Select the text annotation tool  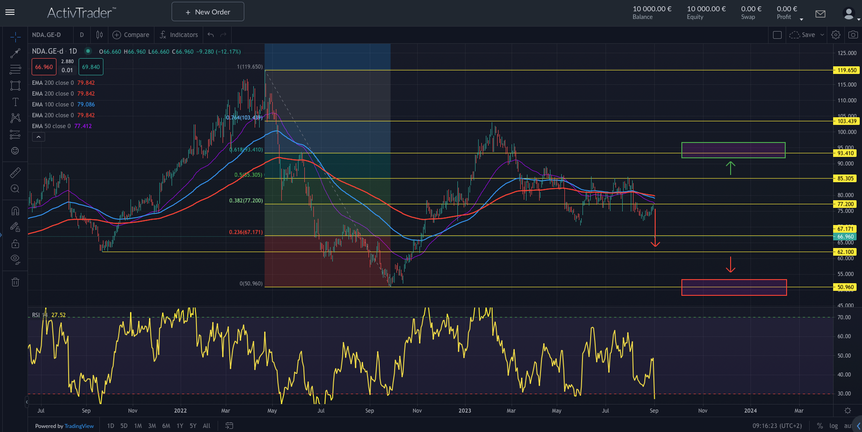(x=15, y=102)
